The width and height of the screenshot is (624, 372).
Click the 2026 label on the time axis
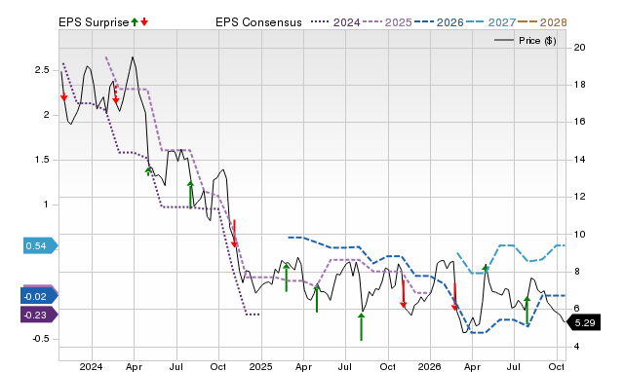429,366
